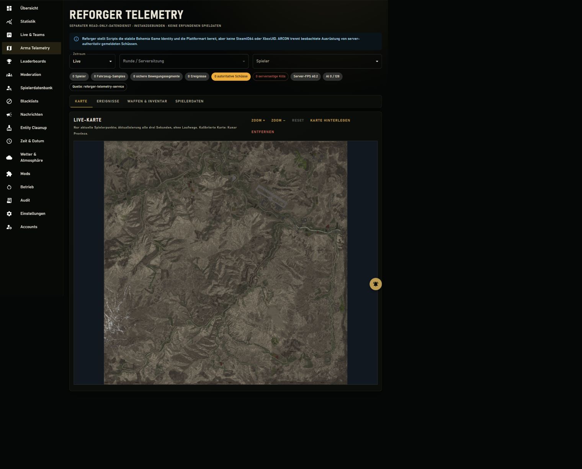The width and height of the screenshot is (582, 469).
Task: Switch to the Ereignisse tab
Action: [x=108, y=101]
